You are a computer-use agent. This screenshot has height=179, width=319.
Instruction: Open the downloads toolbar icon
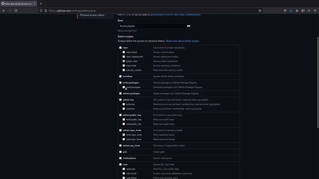pyautogui.click(x=291, y=10)
